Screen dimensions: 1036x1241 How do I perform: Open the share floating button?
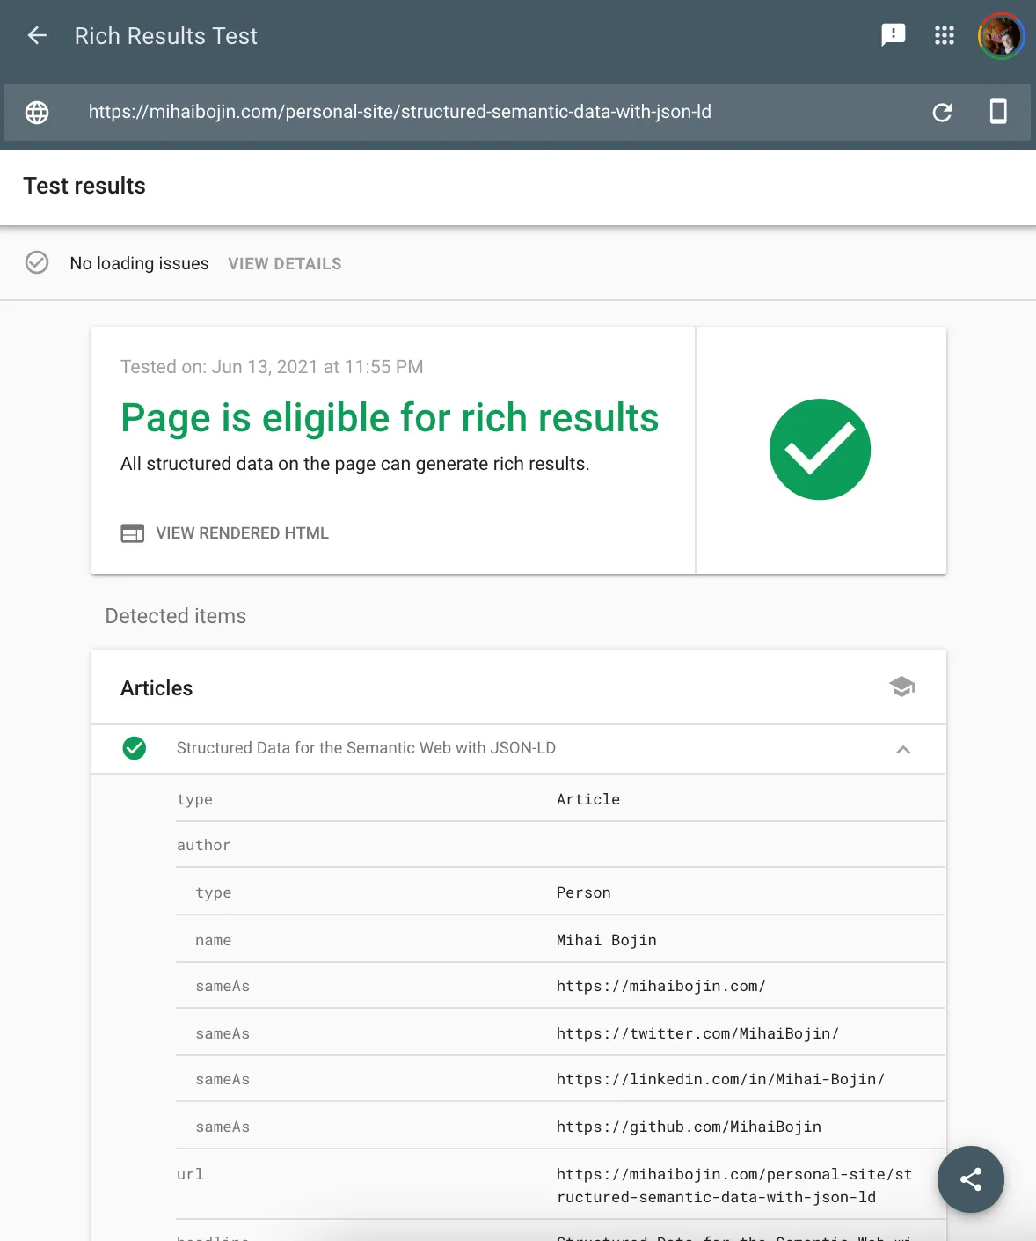971,1179
